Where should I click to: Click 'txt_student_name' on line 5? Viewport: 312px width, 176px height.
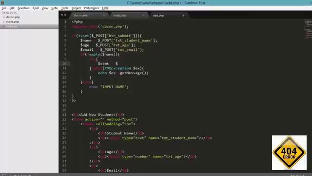click(x=133, y=40)
